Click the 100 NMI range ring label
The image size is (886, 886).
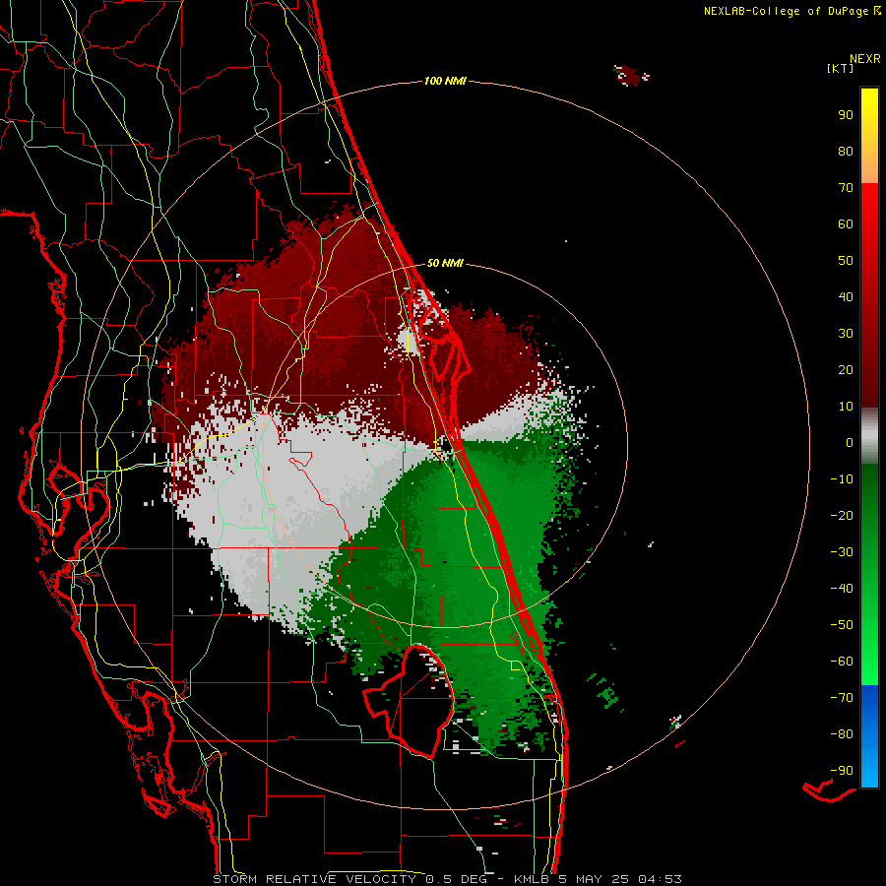[445, 81]
